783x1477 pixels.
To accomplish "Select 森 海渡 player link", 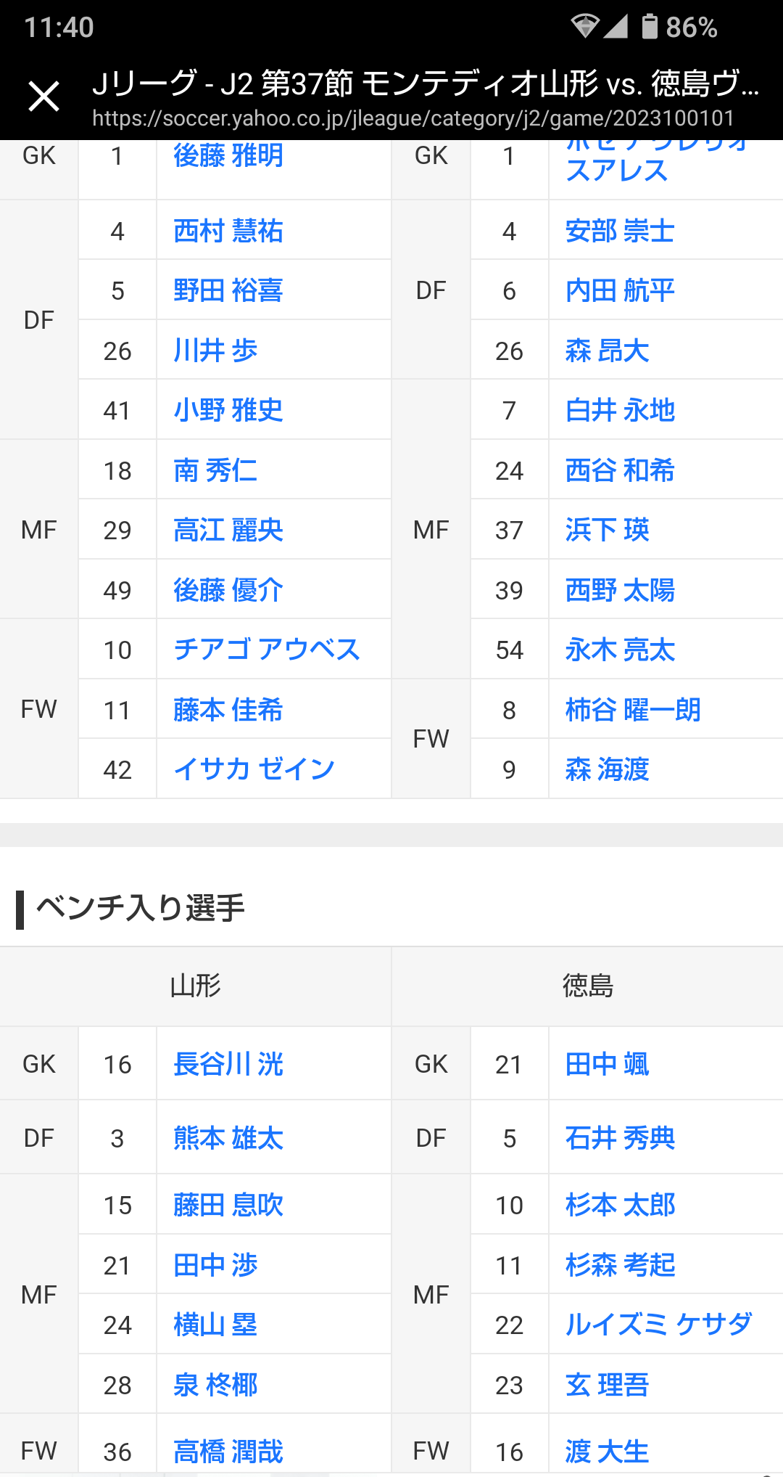I will pyautogui.click(x=607, y=769).
